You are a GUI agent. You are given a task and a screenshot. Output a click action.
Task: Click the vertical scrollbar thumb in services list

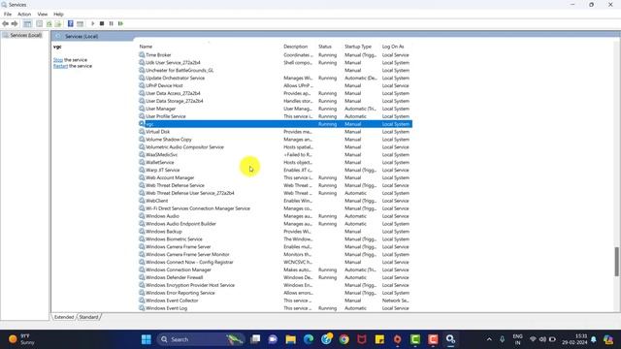(x=616, y=262)
